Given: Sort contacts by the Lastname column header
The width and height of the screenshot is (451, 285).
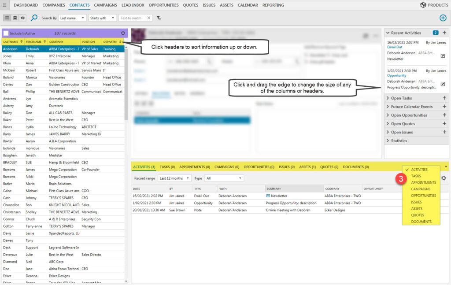Looking at the screenshot, I should point(11,41).
